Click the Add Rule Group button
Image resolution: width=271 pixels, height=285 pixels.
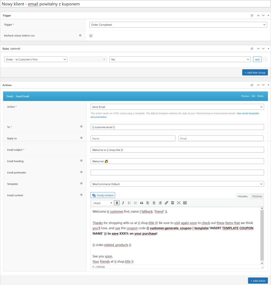pyautogui.click(x=255, y=73)
